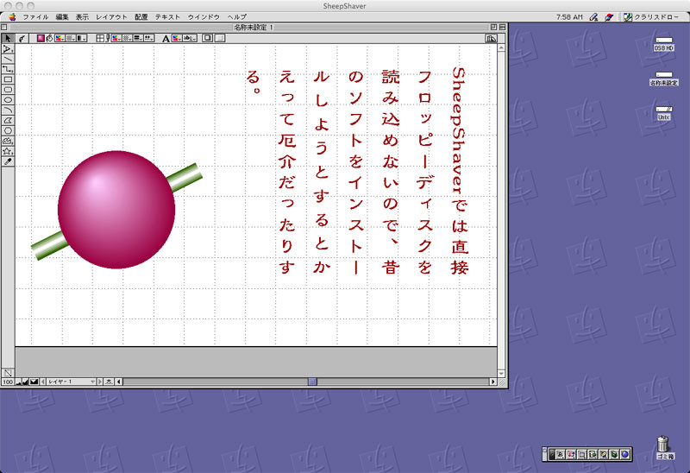Select the text tool in left toolbox
Image resolution: width=690 pixels, height=473 pixels.
tap(8, 48)
